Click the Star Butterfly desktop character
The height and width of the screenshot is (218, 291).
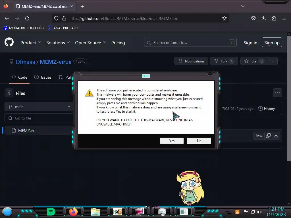[190, 188]
